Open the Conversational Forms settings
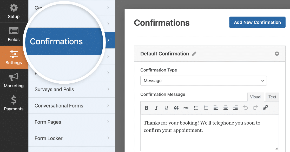 (x=72, y=106)
